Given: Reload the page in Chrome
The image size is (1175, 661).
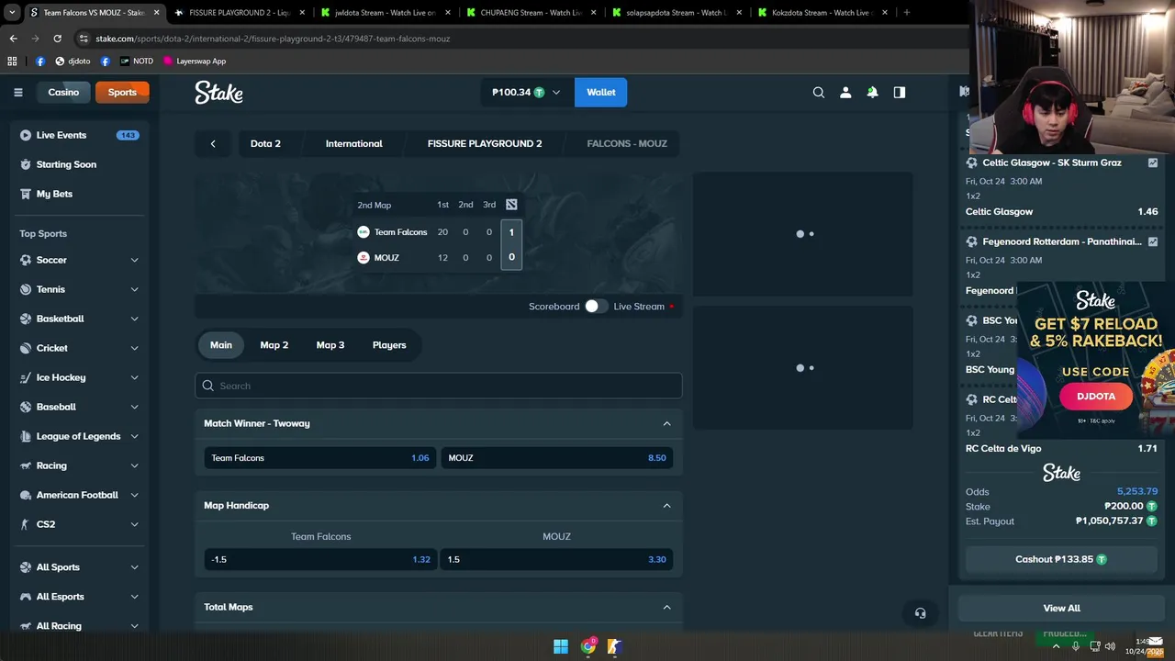Looking at the screenshot, I should [x=57, y=39].
